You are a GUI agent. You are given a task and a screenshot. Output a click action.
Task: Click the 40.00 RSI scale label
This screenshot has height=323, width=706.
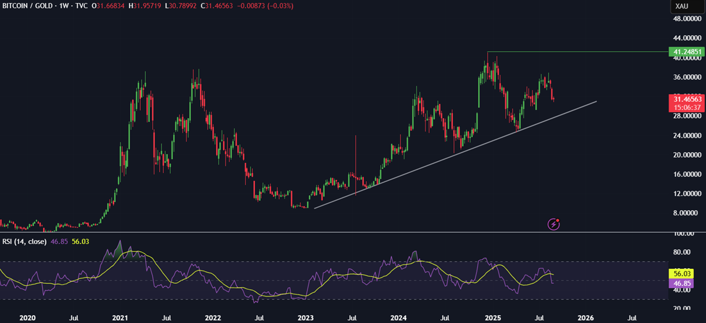tap(682, 290)
